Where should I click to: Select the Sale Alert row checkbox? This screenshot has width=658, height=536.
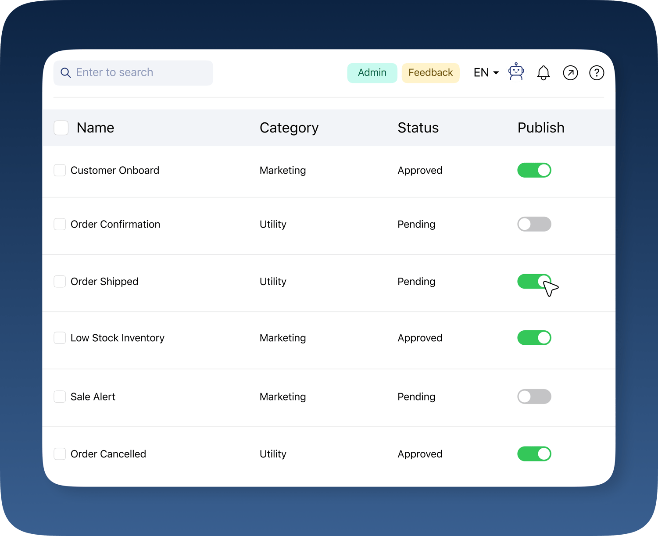coord(60,397)
